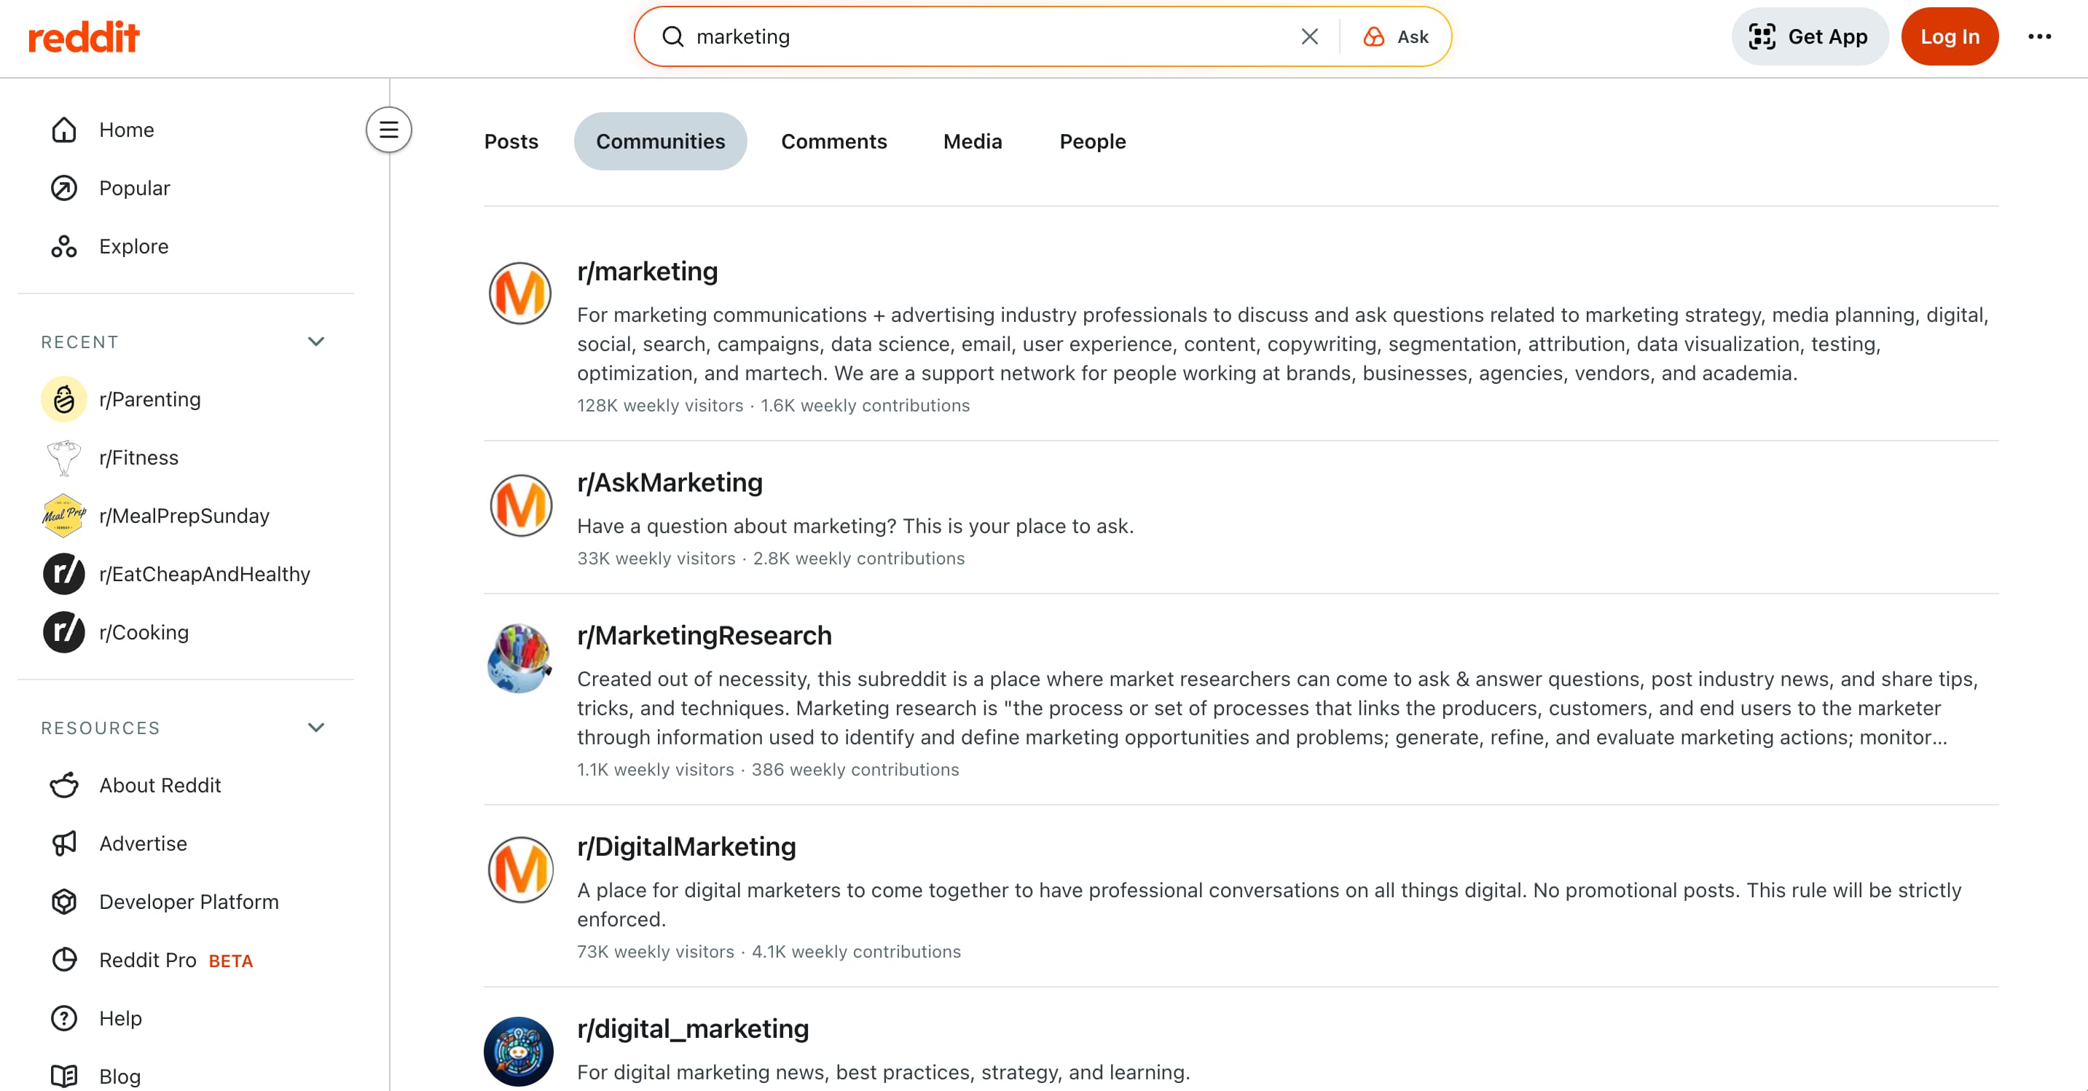Switch to the People tab
Screen dimensions: 2088x1091
pos(1092,141)
